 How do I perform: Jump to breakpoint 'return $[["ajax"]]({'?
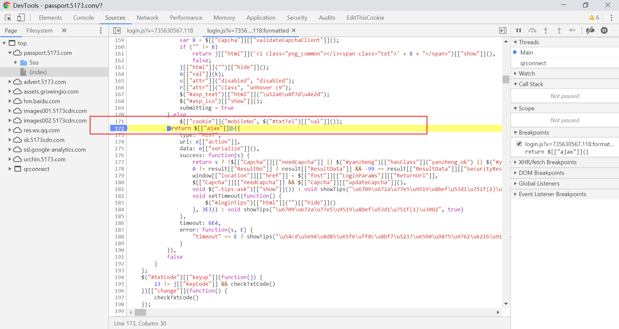click(557, 152)
